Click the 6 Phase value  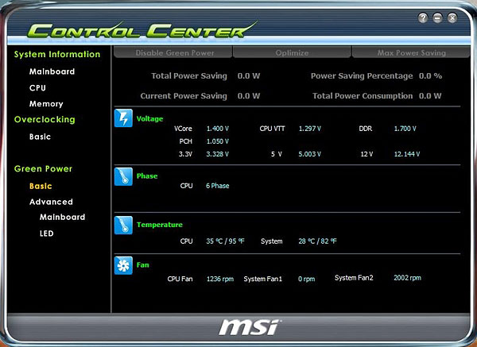(218, 186)
